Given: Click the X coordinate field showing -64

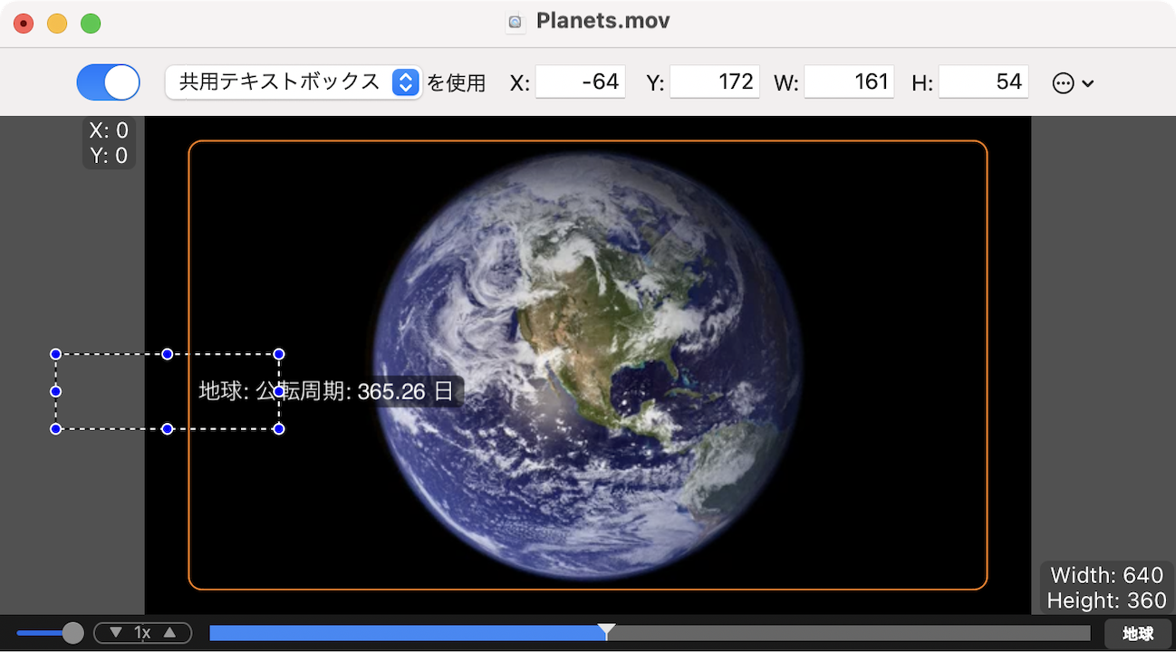Looking at the screenshot, I should click(x=580, y=82).
